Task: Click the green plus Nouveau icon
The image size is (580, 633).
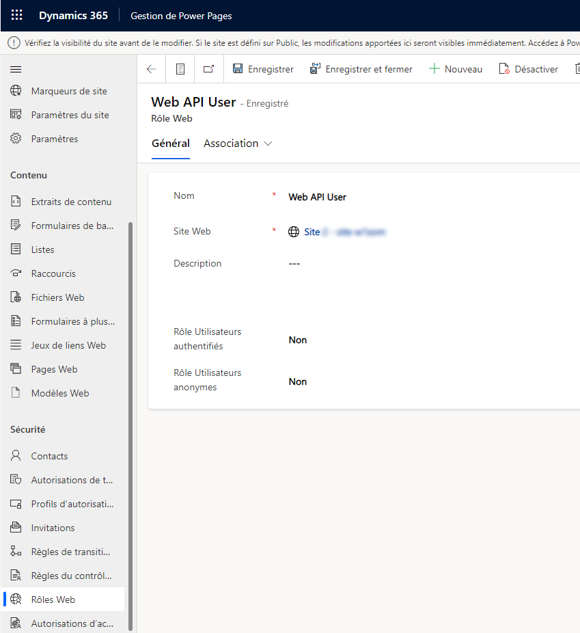Action: tap(434, 68)
